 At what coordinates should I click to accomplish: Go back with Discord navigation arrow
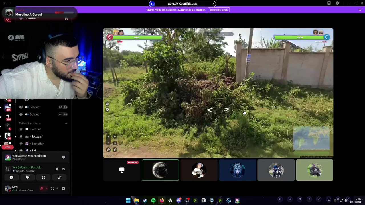[5, 3]
